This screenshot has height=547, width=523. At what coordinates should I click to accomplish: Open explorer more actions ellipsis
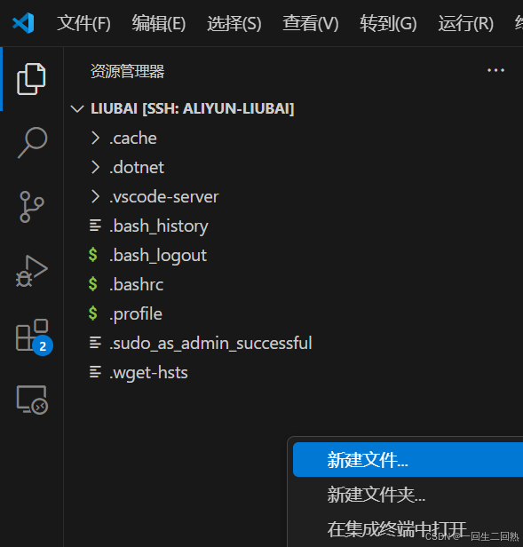[x=495, y=70]
